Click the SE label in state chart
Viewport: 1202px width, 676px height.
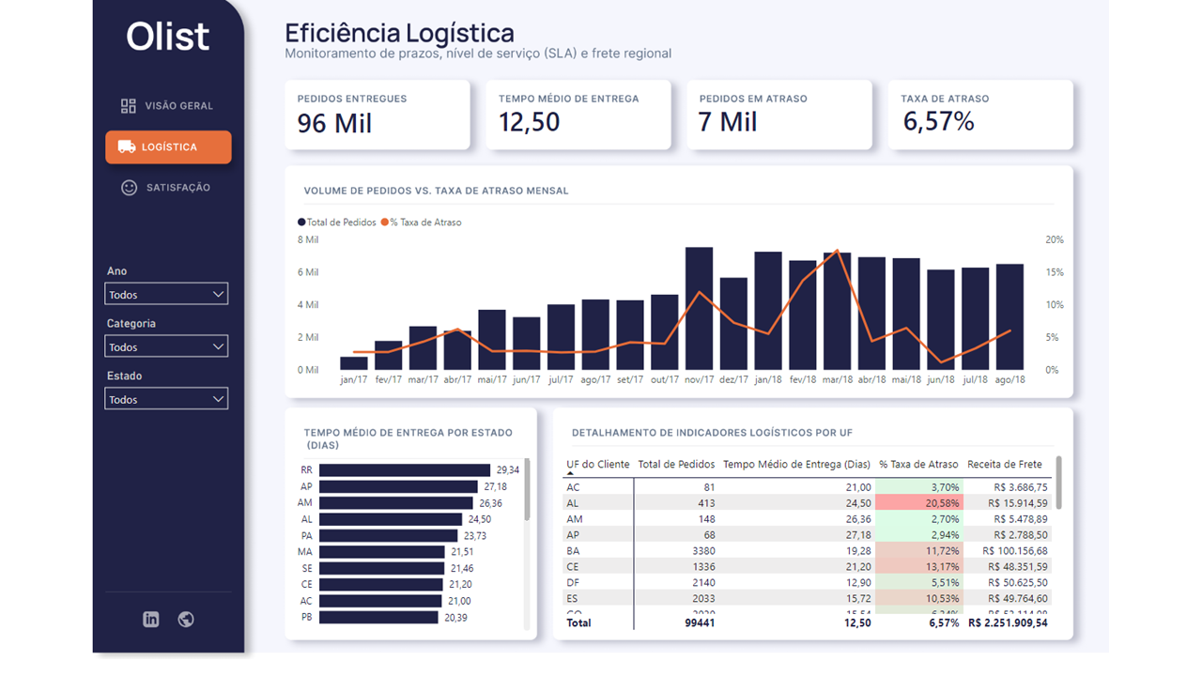pos(307,569)
